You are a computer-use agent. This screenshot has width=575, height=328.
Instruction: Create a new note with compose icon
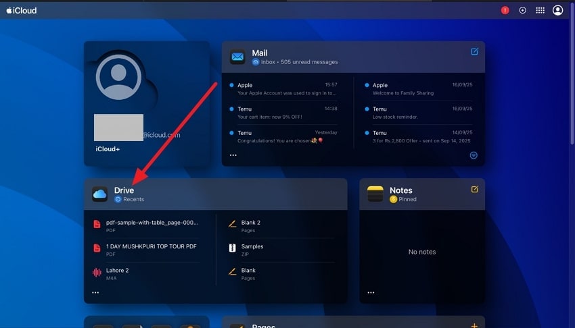point(474,189)
